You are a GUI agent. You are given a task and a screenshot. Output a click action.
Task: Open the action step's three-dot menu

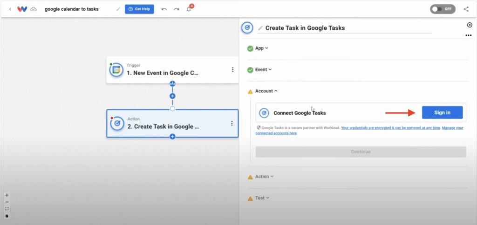click(232, 123)
